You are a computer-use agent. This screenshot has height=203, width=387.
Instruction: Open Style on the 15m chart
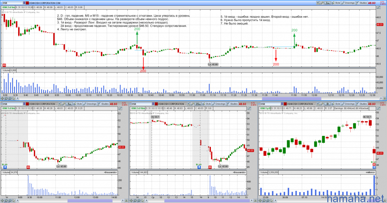click(206, 104)
